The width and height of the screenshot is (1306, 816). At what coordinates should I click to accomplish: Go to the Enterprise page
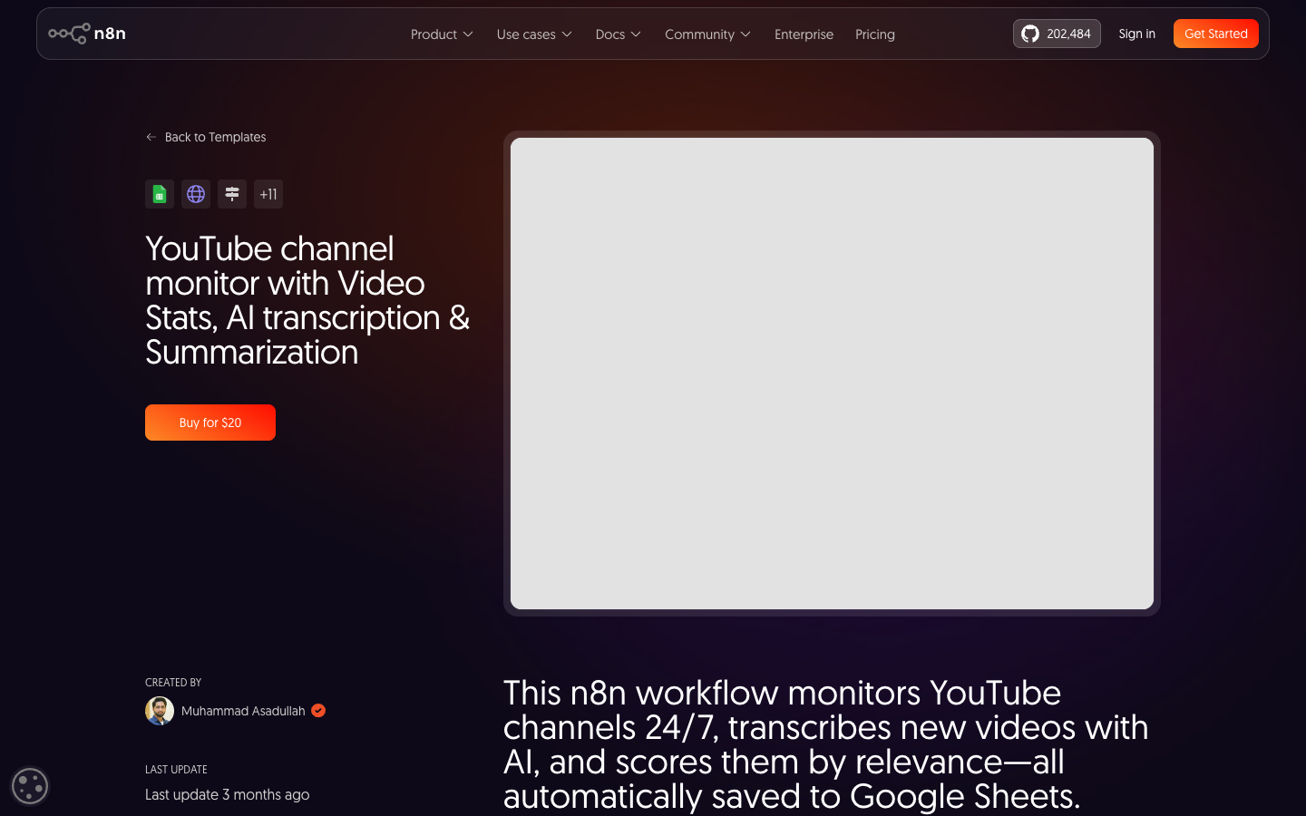click(804, 34)
